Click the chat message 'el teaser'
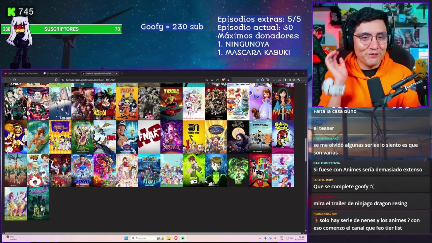Screen dimensions: 432x243 point(324,128)
